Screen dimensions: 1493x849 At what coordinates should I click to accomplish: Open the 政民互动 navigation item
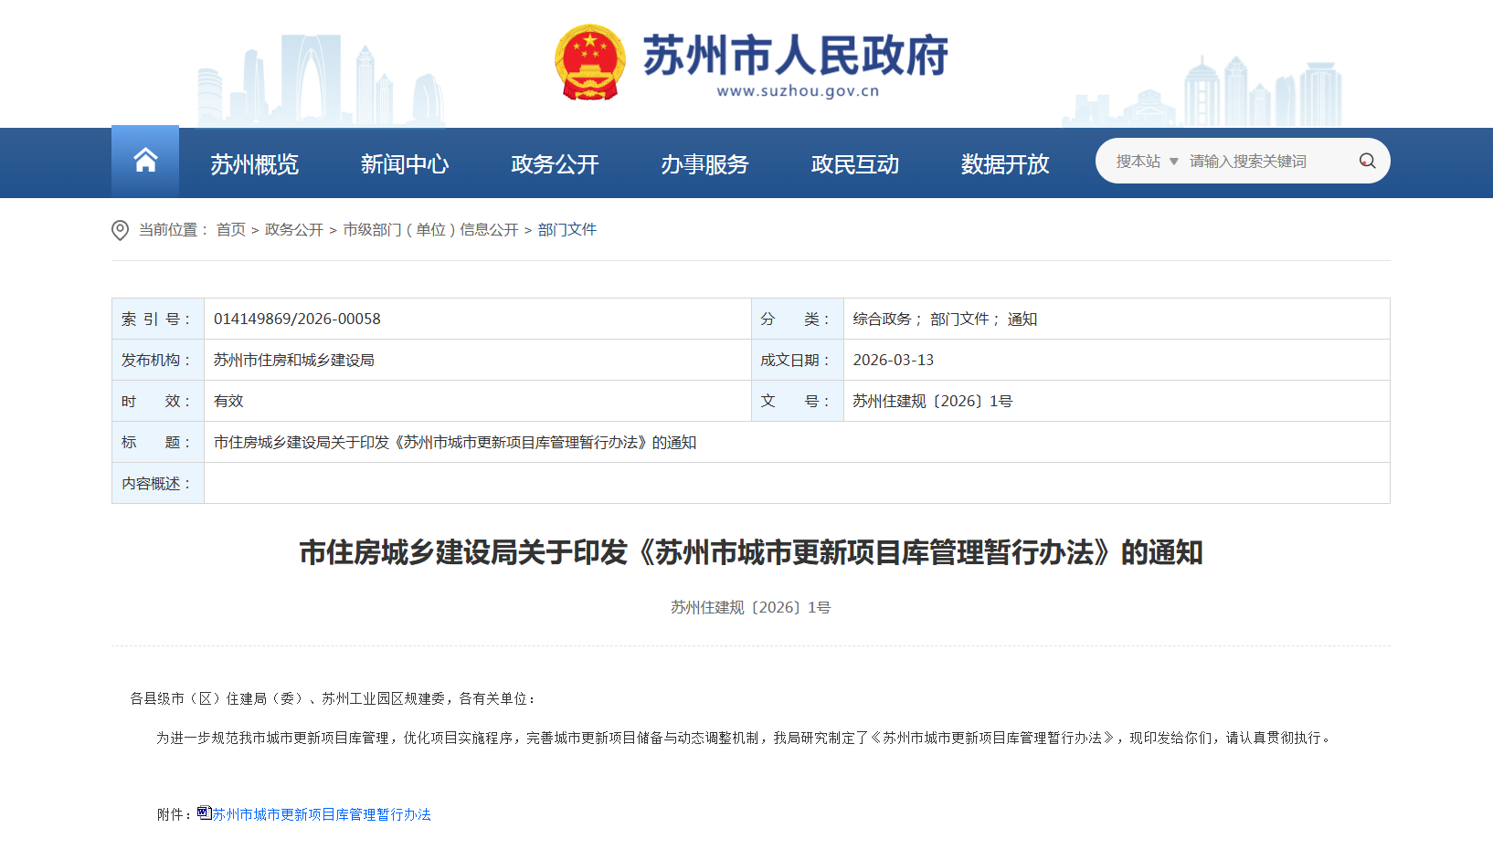pos(854,164)
